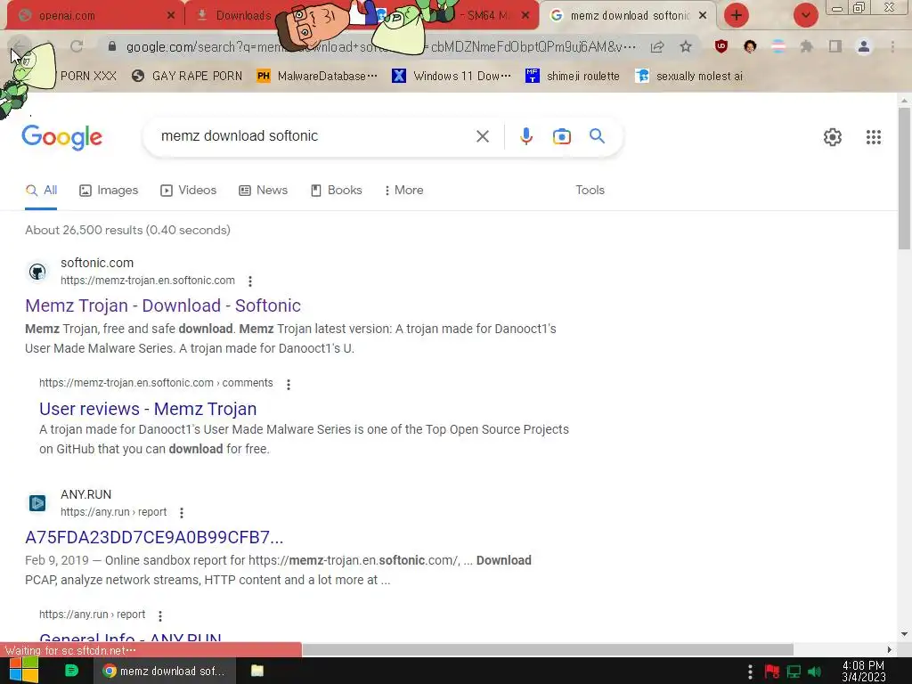Click the ANY.RUN result favicon
Viewport: 912px width, 684px height.
click(x=37, y=503)
